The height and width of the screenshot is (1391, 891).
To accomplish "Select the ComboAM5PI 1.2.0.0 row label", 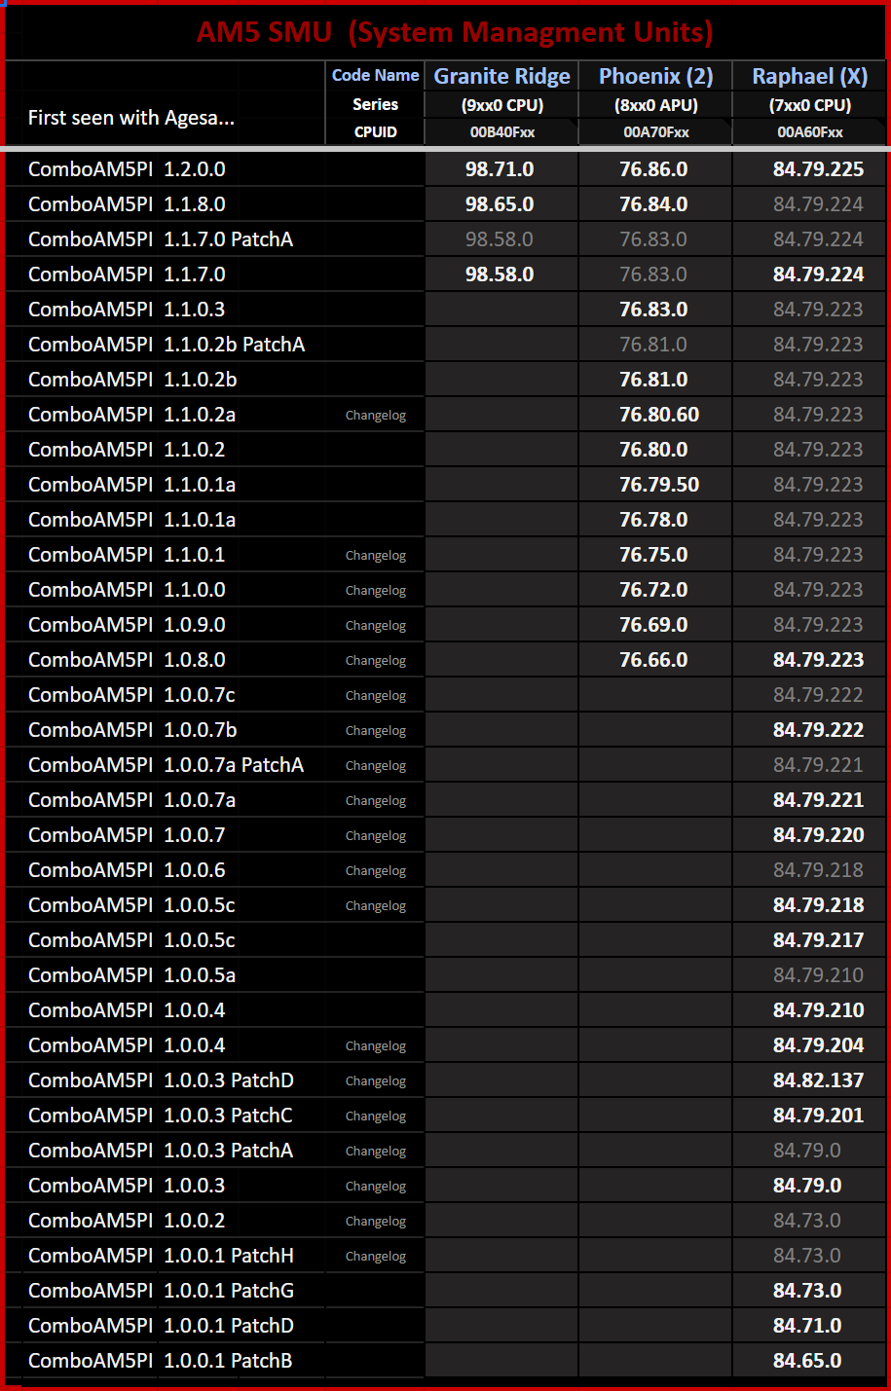I will (127, 169).
